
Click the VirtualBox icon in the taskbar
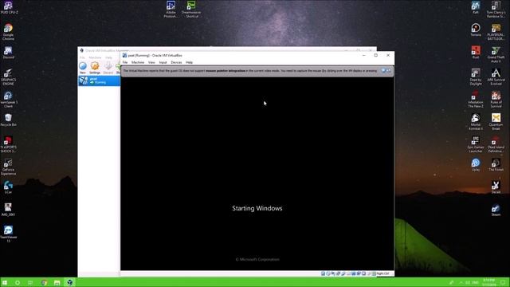(x=69, y=282)
